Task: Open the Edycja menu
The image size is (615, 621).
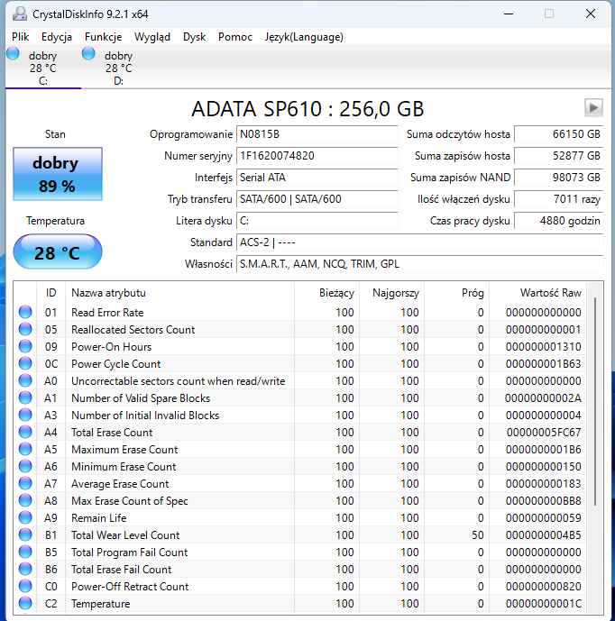Action: (57, 37)
